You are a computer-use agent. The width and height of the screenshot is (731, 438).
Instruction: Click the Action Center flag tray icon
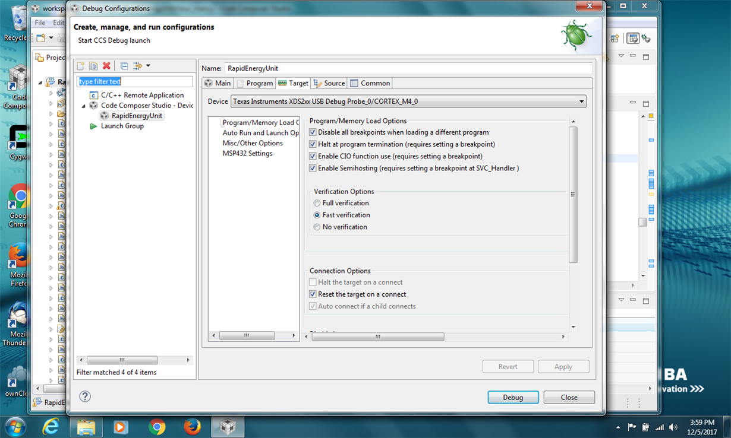[x=632, y=427]
